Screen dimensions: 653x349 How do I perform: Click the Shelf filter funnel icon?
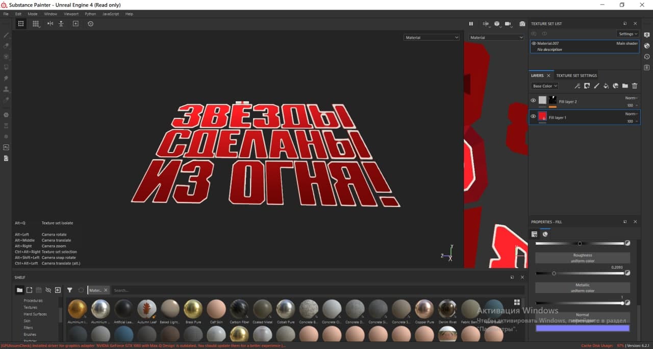pyautogui.click(x=70, y=290)
